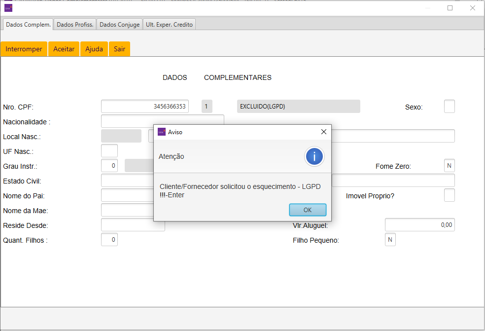
Task: Click the Linx app icon in main window
Action: click(8, 8)
